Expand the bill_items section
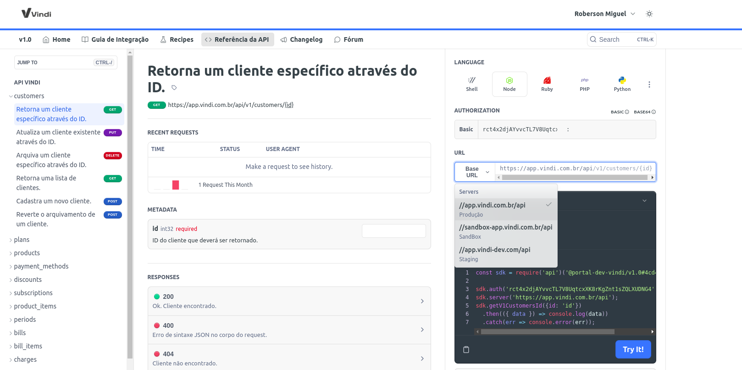 [x=11, y=346]
